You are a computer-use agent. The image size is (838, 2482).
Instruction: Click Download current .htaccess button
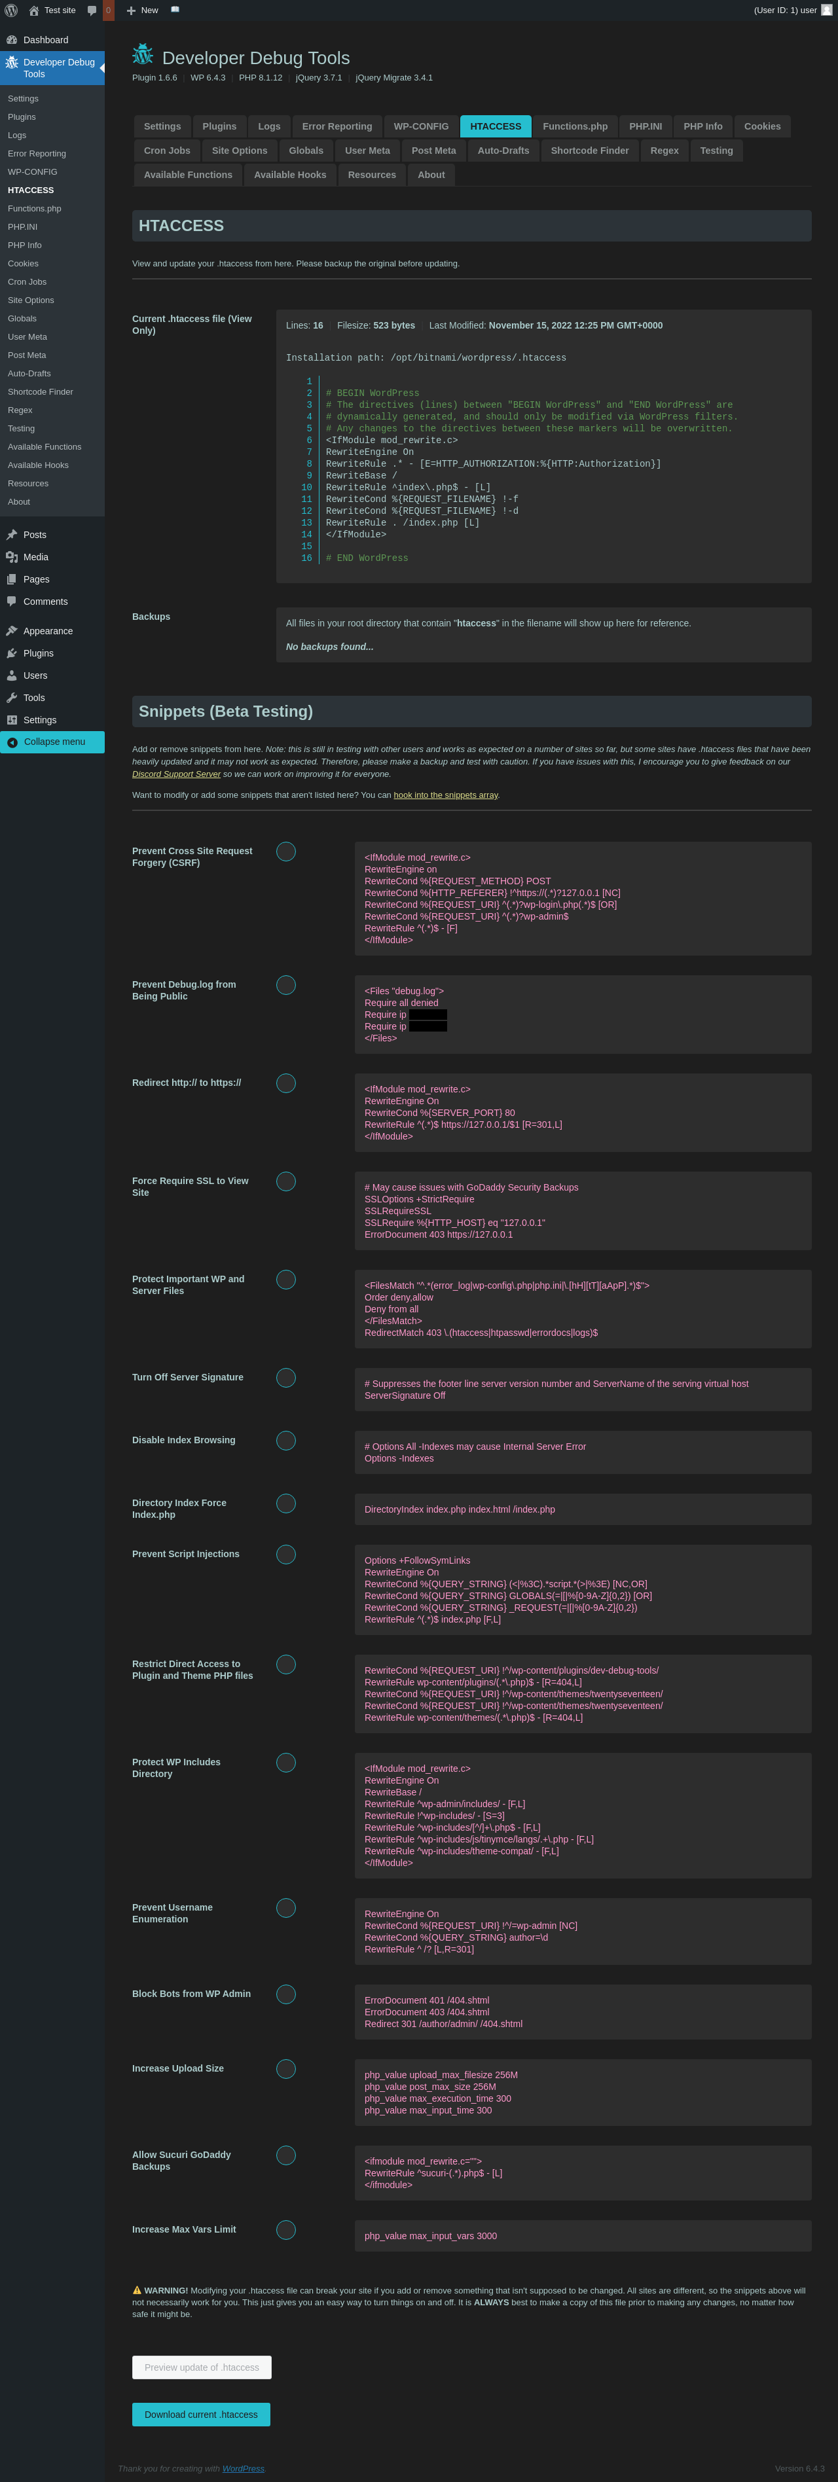pyautogui.click(x=200, y=2415)
